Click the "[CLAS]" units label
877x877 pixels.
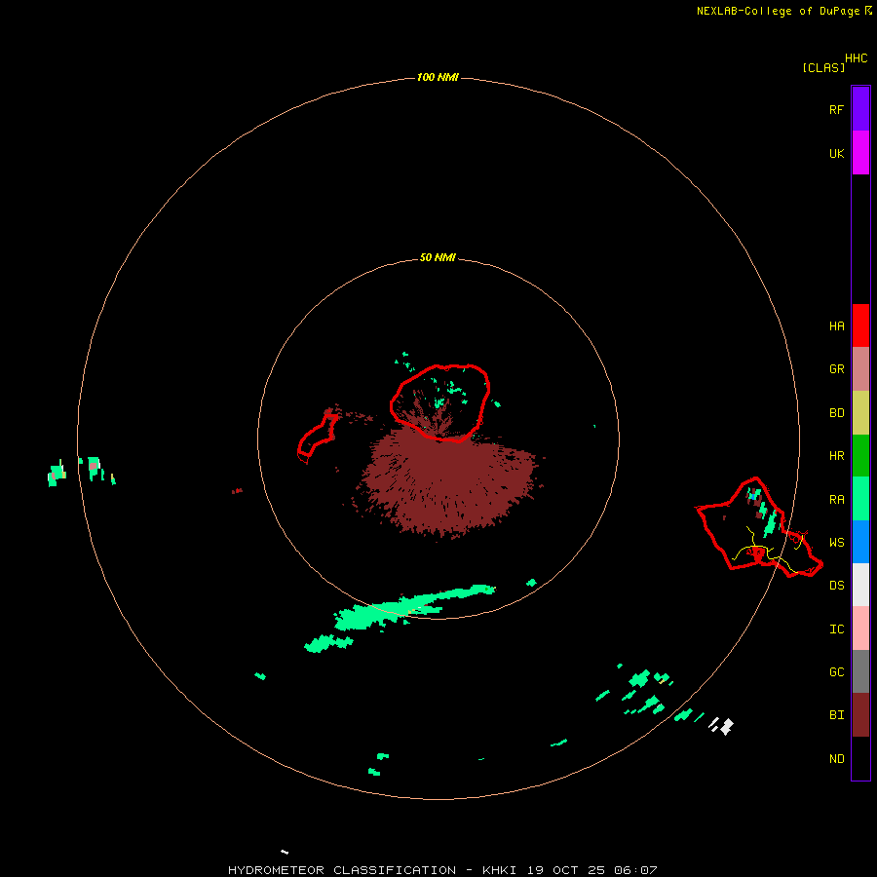pyautogui.click(x=822, y=67)
